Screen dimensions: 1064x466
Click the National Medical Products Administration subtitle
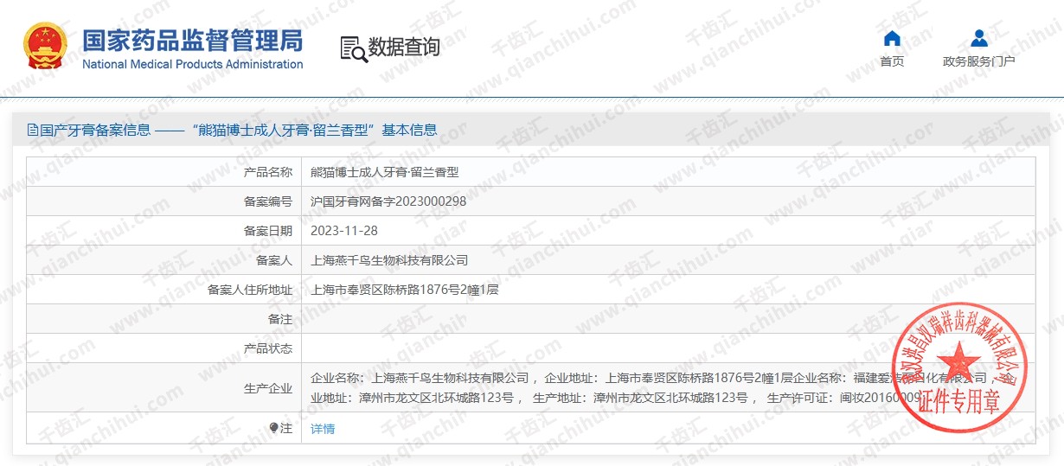192,64
